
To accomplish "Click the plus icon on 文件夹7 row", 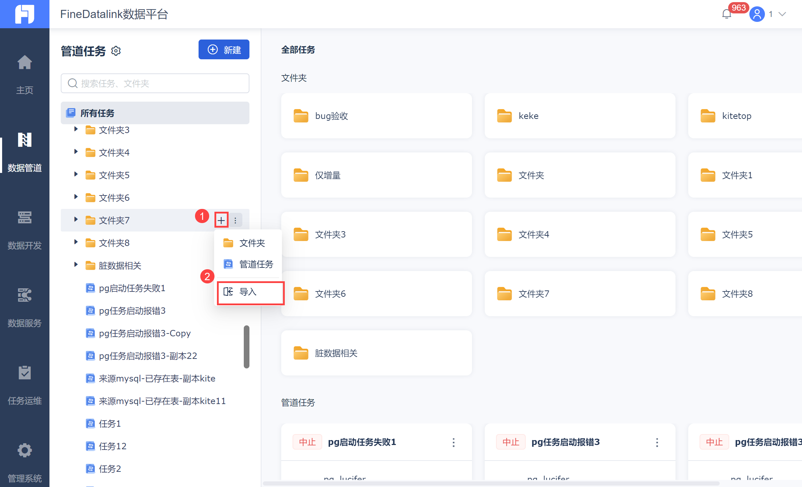I will pyautogui.click(x=221, y=221).
